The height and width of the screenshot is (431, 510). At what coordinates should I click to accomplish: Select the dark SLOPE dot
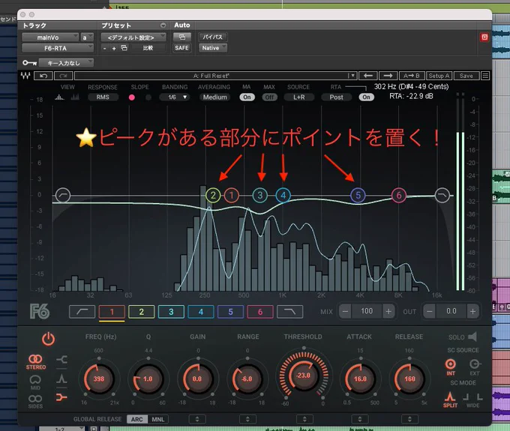tap(148, 97)
